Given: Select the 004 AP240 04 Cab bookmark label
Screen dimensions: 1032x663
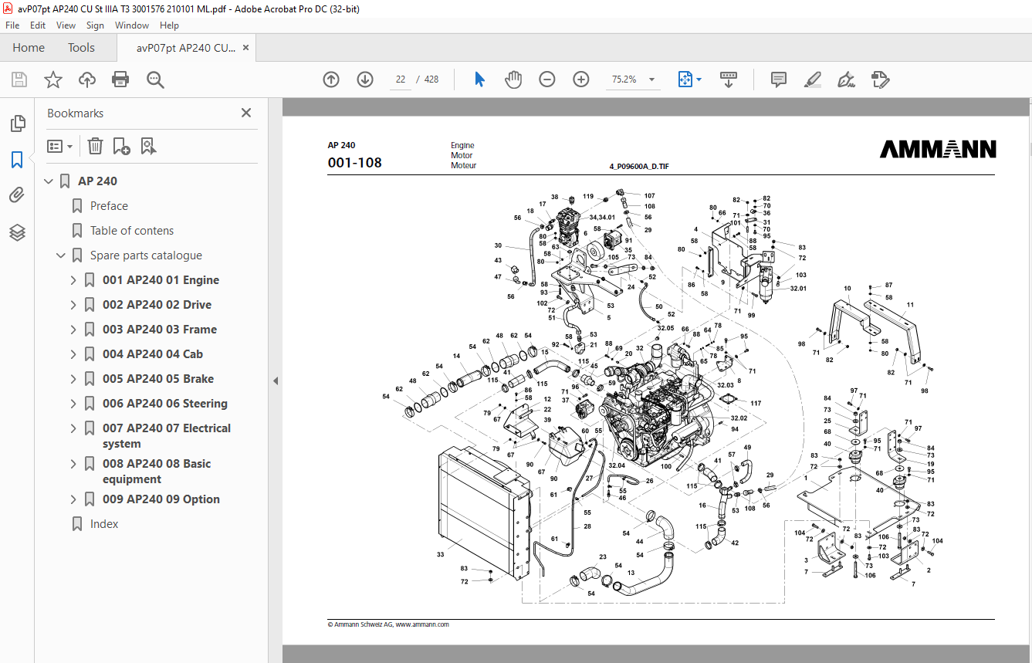Looking at the screenshot, I should click(153, 354).
